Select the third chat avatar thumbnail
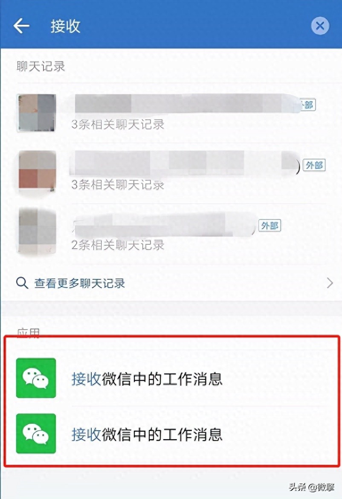The width and height of the screenshot is (342, 499). pos(37,232)
